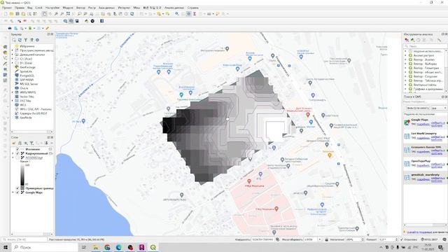Image resolution: width=448 pixels, height=252 pixels.
Task: Toggle visibility of the Примерные границы layer
Action: point(17,188)
